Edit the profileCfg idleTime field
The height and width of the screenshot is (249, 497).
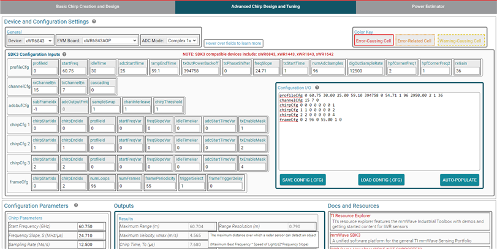click(x=102, y=71)
